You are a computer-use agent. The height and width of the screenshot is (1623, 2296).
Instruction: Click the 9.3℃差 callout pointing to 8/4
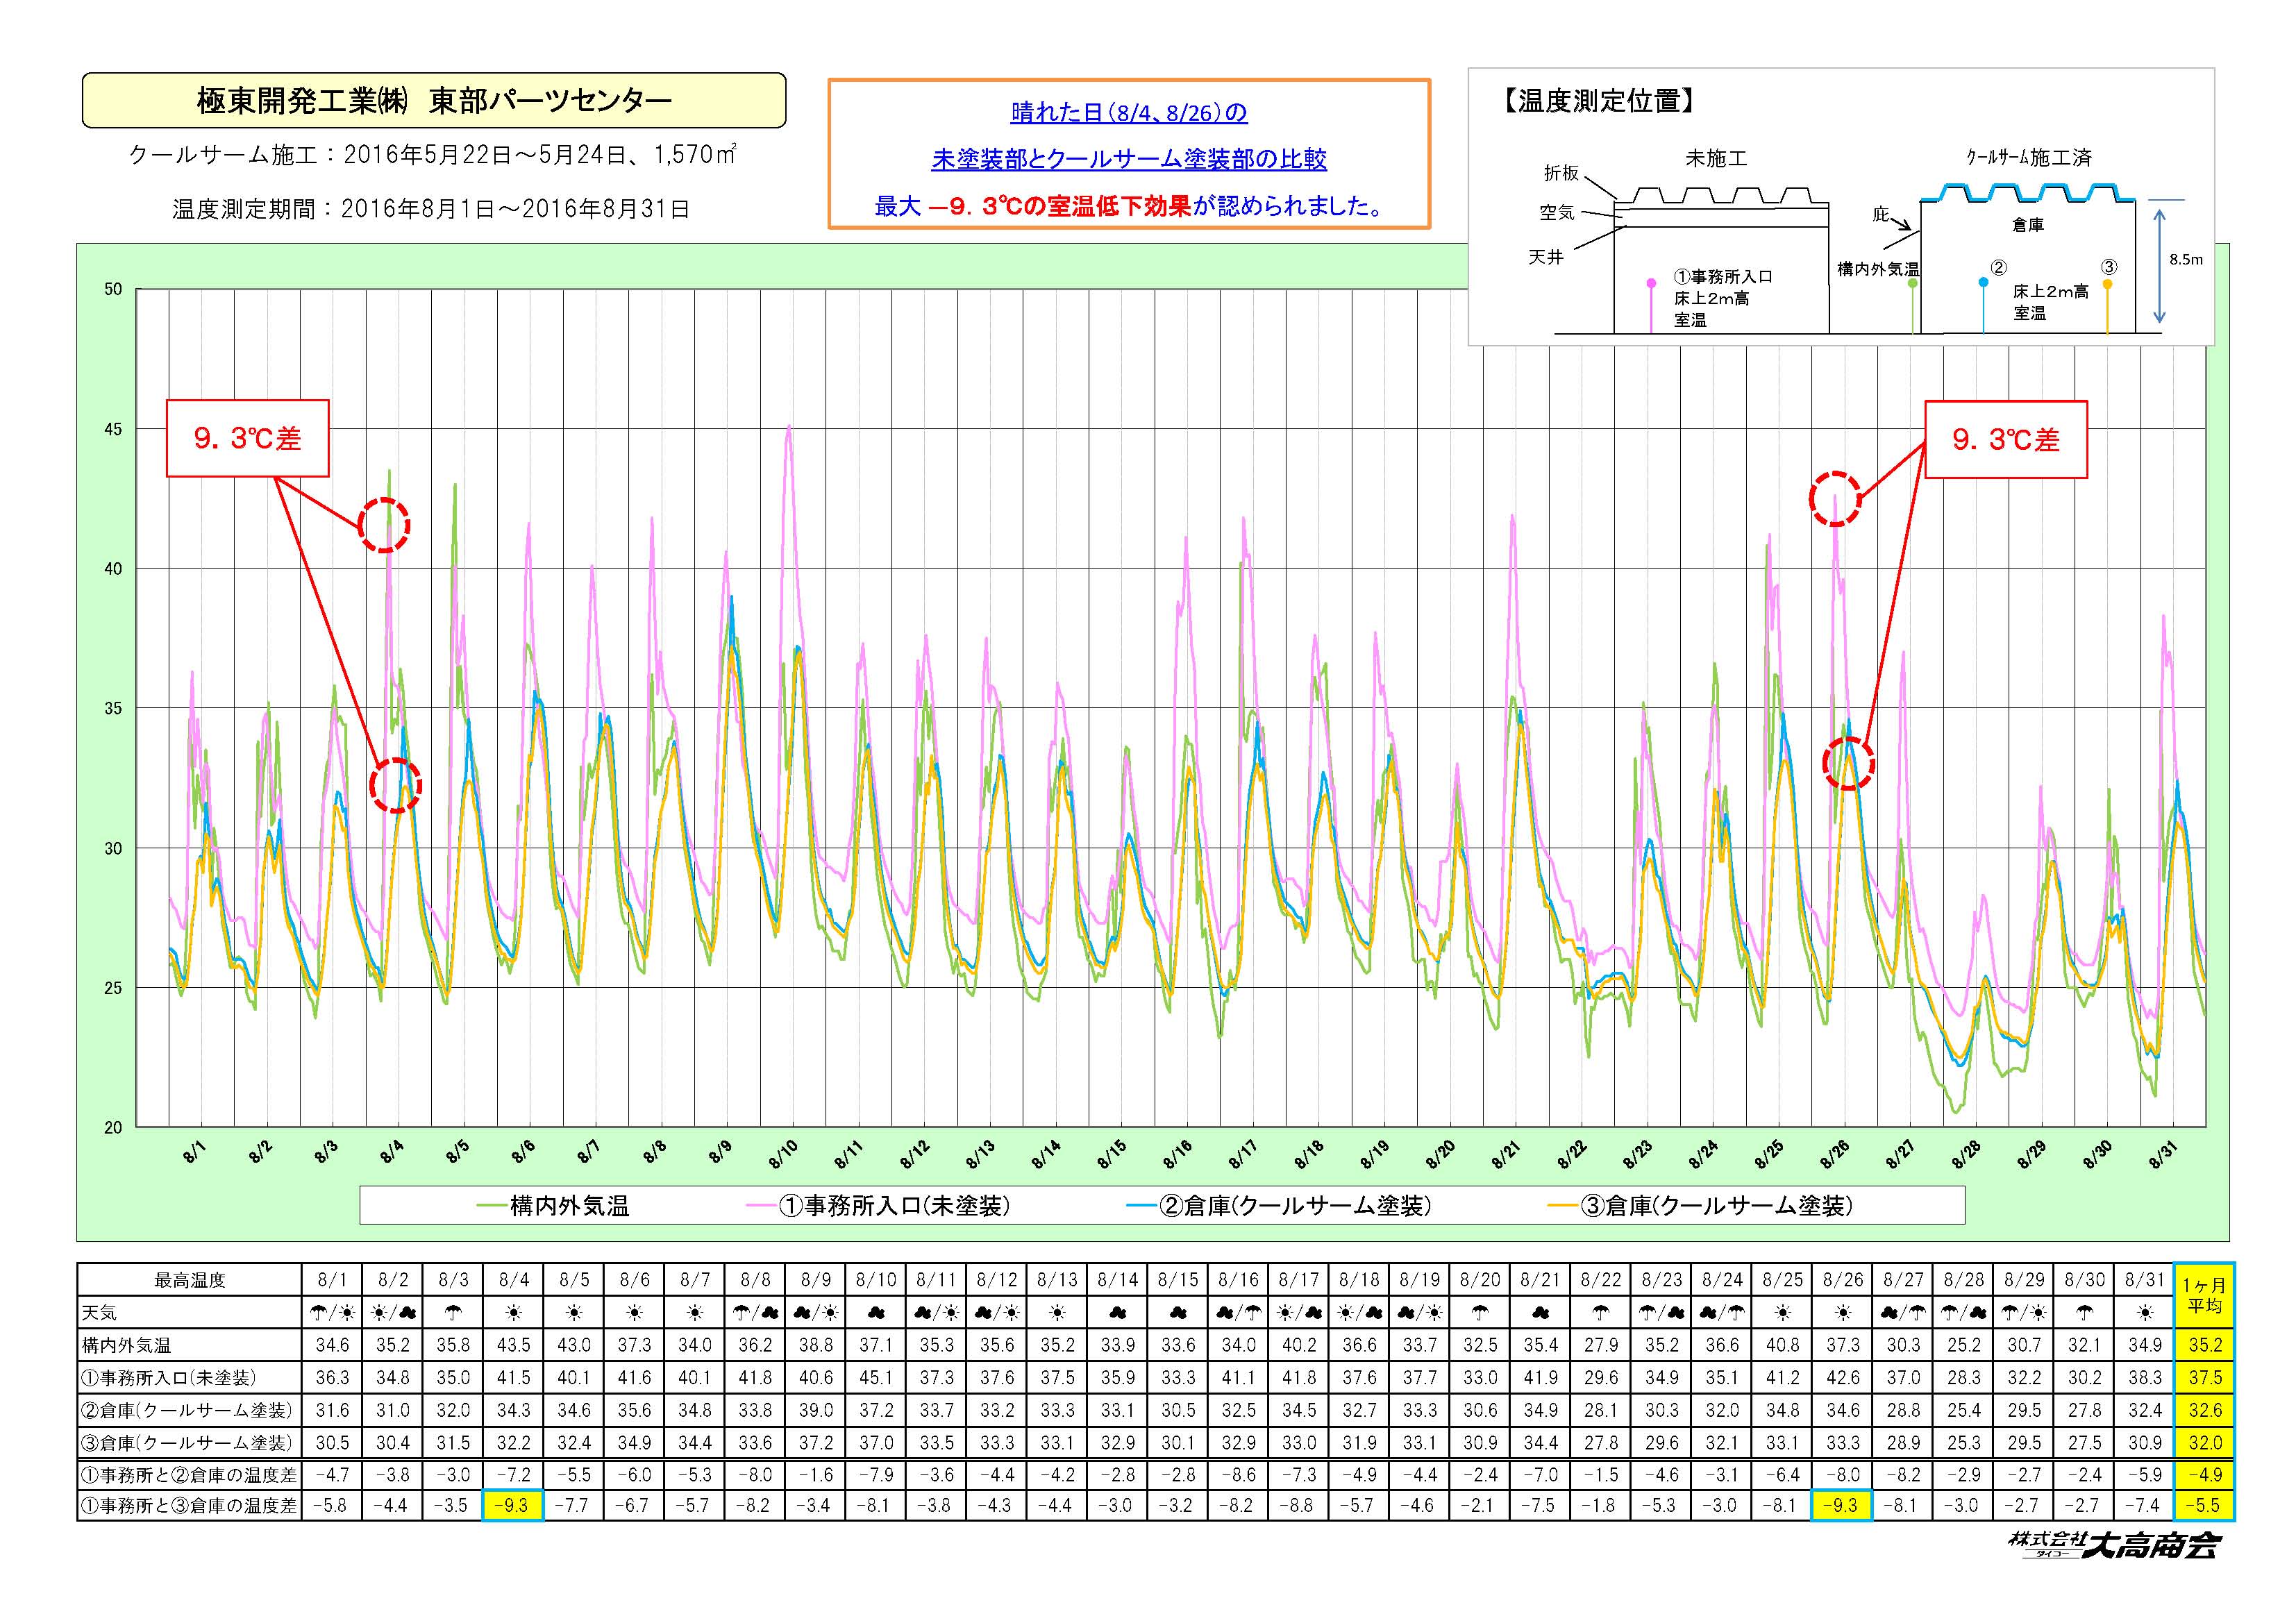coord(247,438)
